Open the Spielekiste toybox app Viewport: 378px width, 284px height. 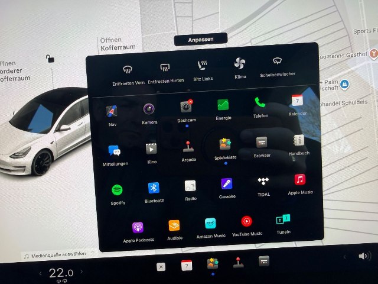tap(225, 144)
